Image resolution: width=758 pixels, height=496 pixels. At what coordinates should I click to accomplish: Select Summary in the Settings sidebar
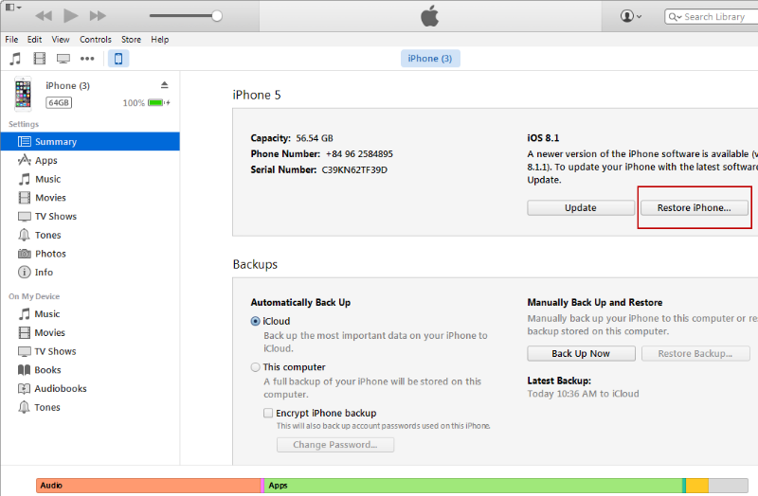point(90,141)
